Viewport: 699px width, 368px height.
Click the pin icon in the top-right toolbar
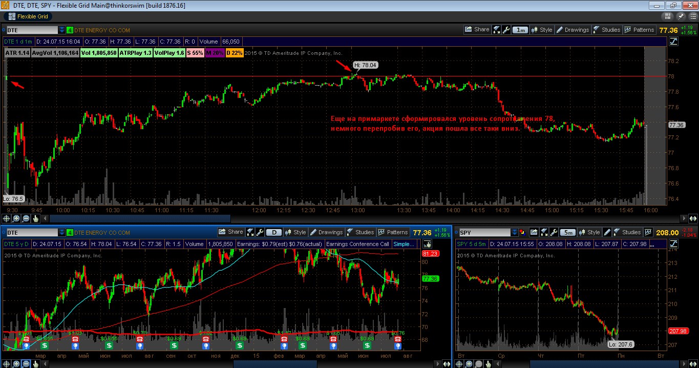click(681, 16)
